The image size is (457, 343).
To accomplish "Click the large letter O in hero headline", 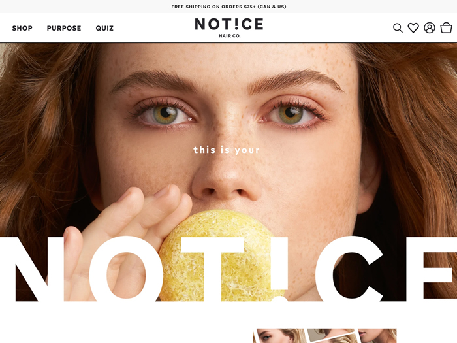I will (125, 269).
